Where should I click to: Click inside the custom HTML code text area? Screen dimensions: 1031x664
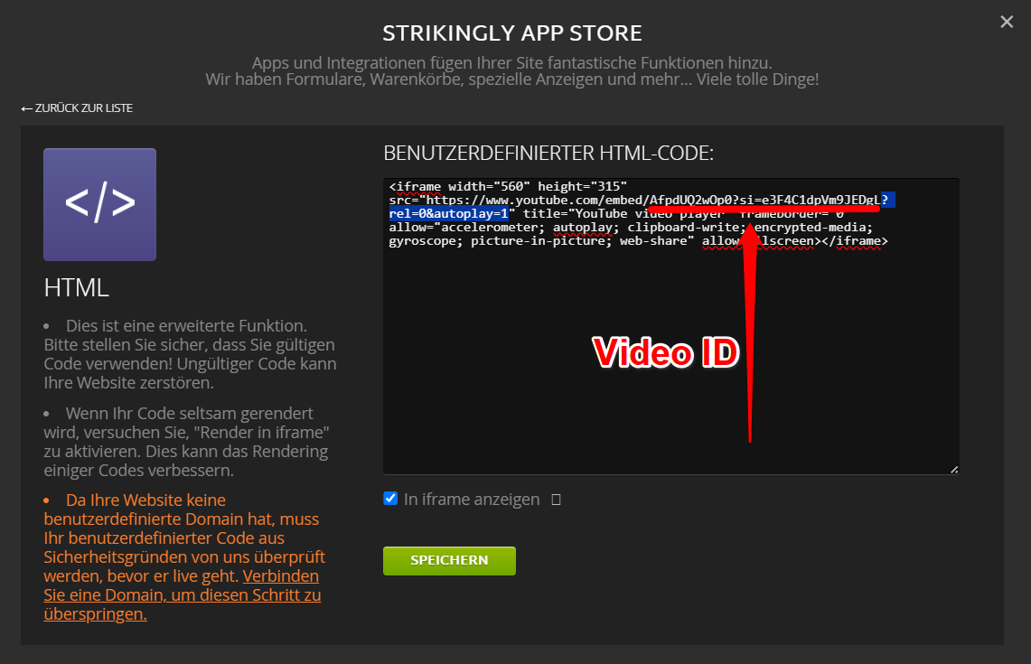click(670, 326)
